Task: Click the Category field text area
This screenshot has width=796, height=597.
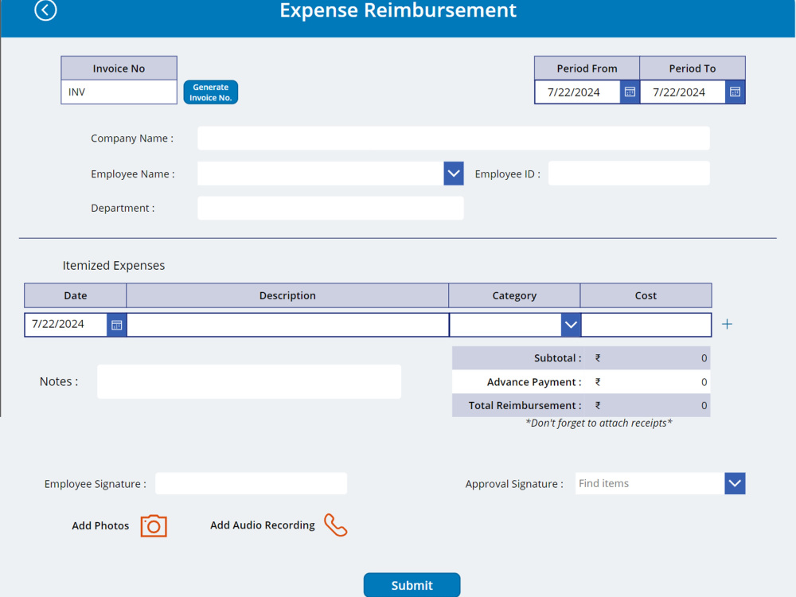Action: (x=505, y=325)
